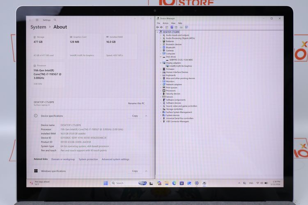Collapse the Windows specifications chevron
The height and width of the screenshot is (205, 308).
[146, 171]
